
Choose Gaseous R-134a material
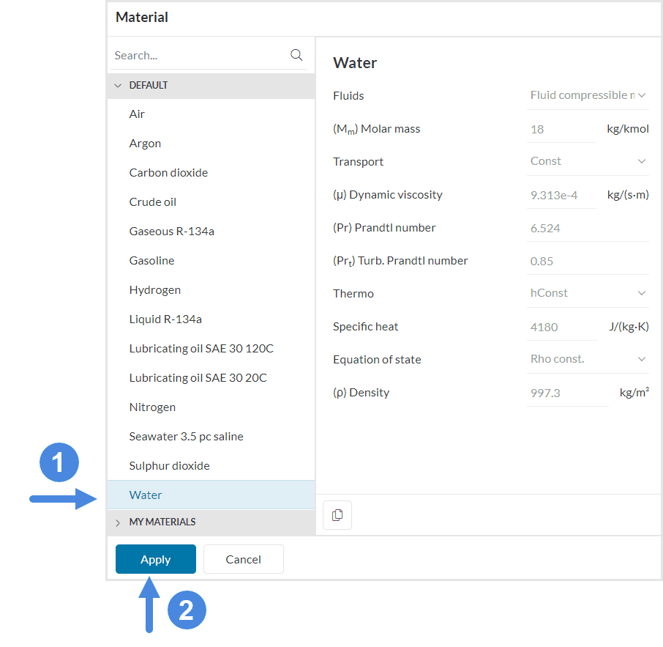point(172,232)
